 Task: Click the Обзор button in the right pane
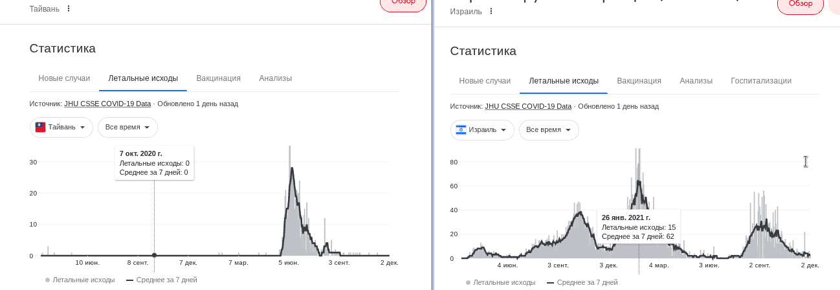tap(800, 4)
